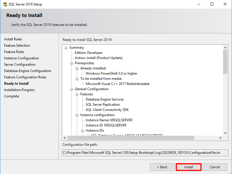Select the Features label in tree
The height and width of the screenshot is (174, 232).
coord(87,94)
